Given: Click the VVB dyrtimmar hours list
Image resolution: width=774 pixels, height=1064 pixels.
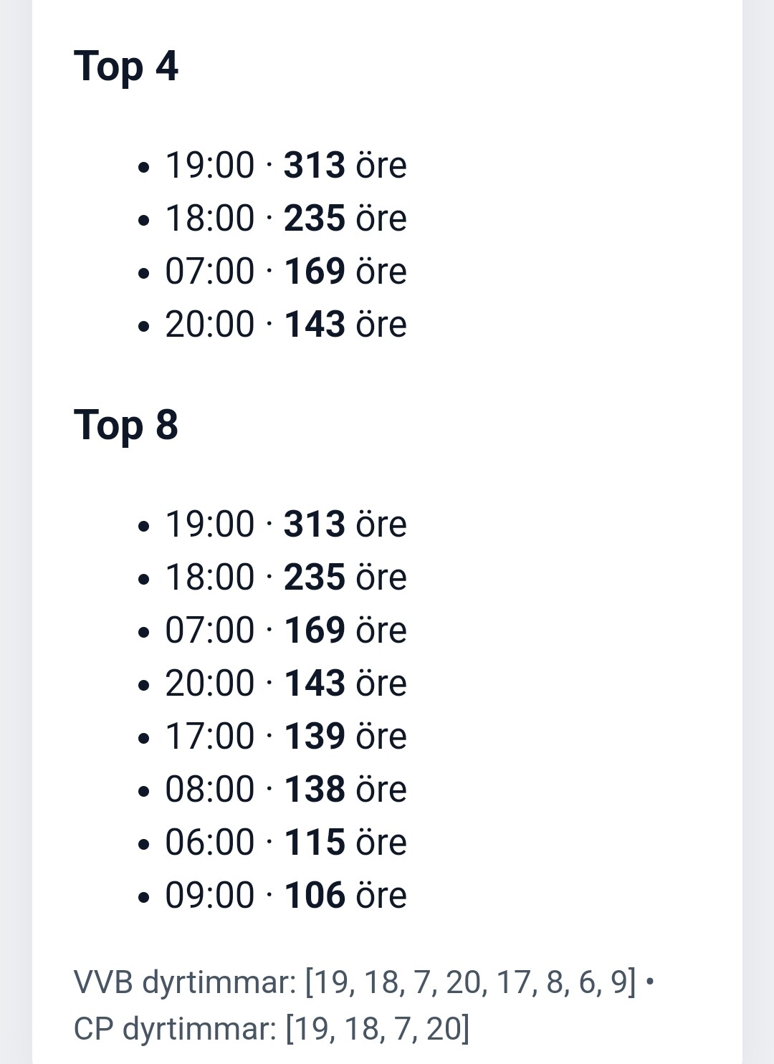Looking at the screenshot, I should [x=470, y=982].
